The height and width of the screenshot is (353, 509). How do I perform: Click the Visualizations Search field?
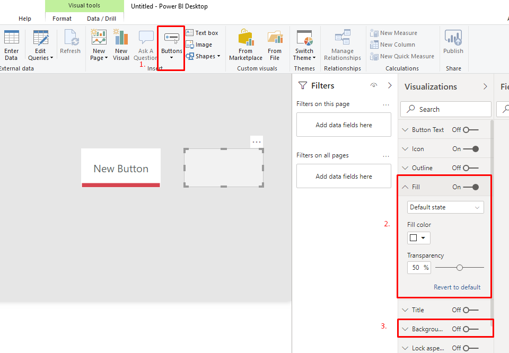pos(446,109)
